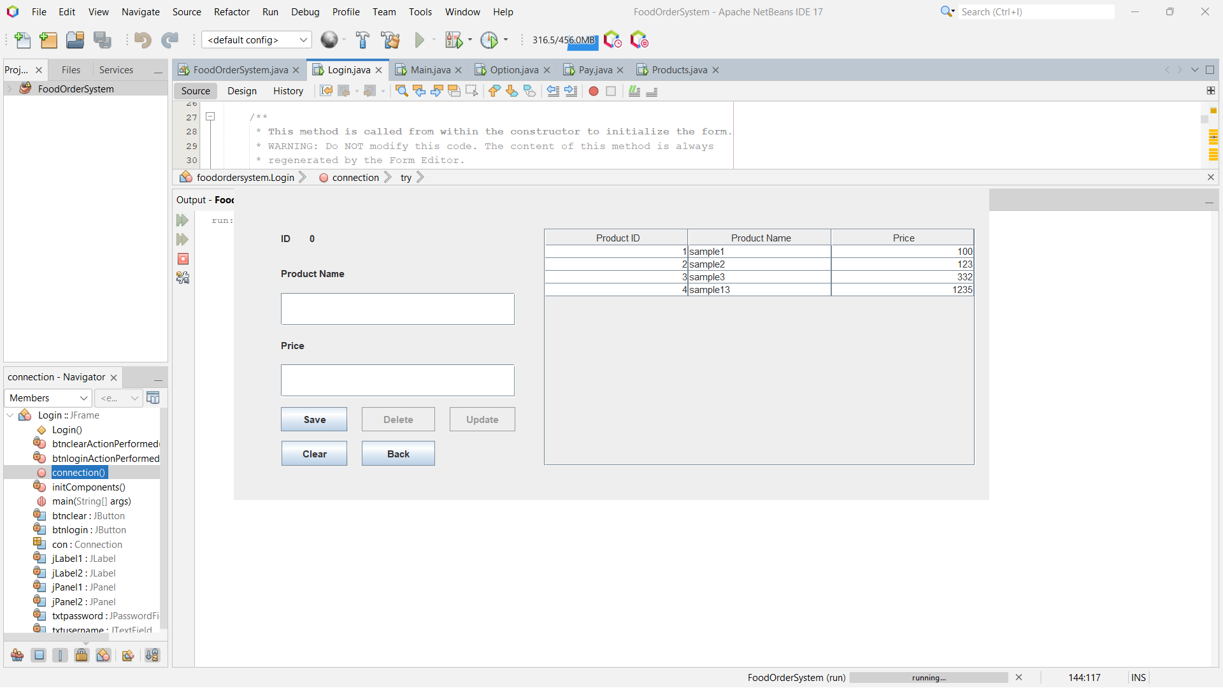Image resolution: width=1223 pixels, height=688 pixels.
Task: Switch to the Design view of Login.java
Action: 241,91
